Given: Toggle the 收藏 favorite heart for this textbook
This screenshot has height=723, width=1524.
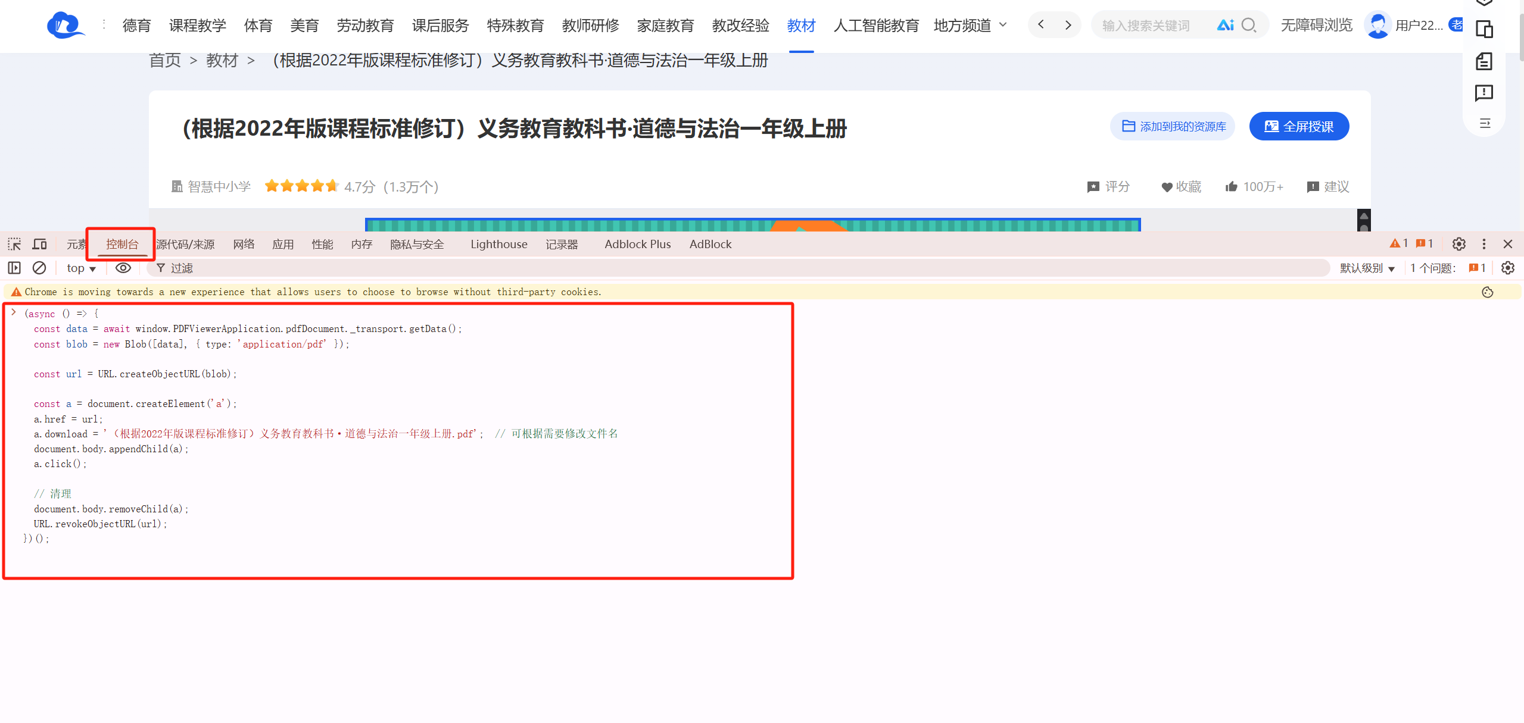Looking at the screenshot, I should [x=1166, y=187].
